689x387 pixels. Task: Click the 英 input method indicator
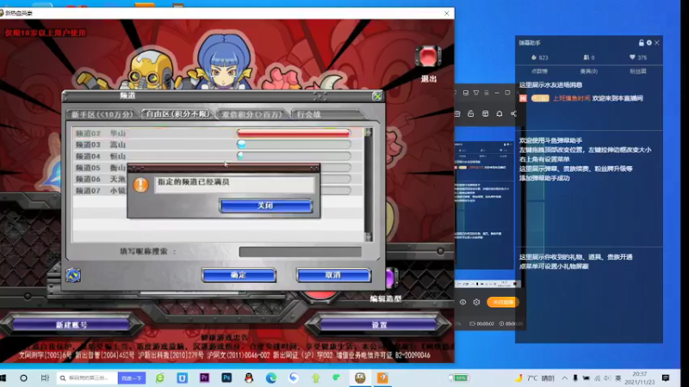618,378
